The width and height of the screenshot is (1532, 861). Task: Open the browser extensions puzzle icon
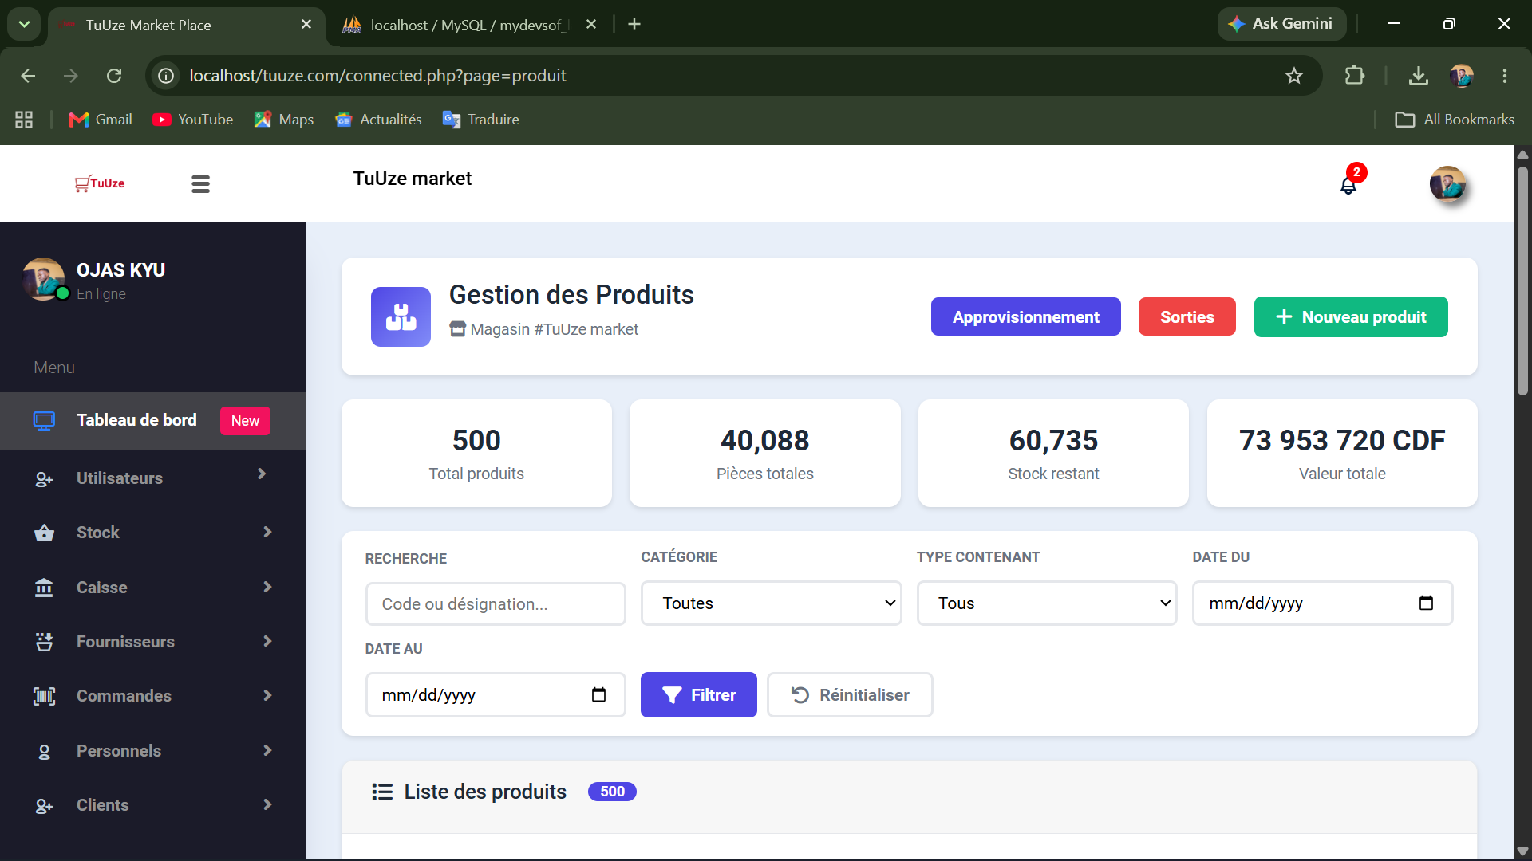(1354, 76)
